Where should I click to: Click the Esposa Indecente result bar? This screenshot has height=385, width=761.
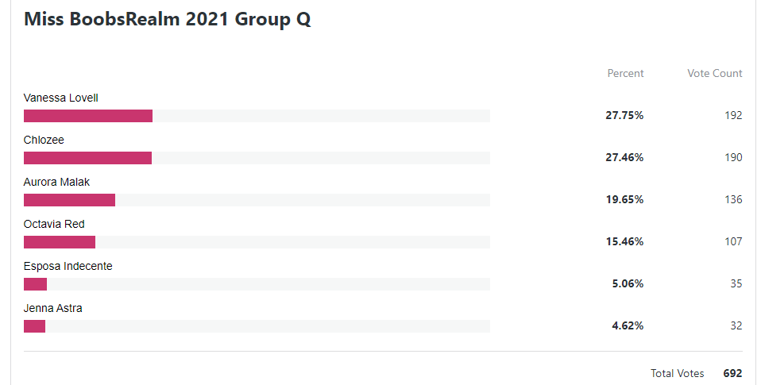[x=257, y=284]
